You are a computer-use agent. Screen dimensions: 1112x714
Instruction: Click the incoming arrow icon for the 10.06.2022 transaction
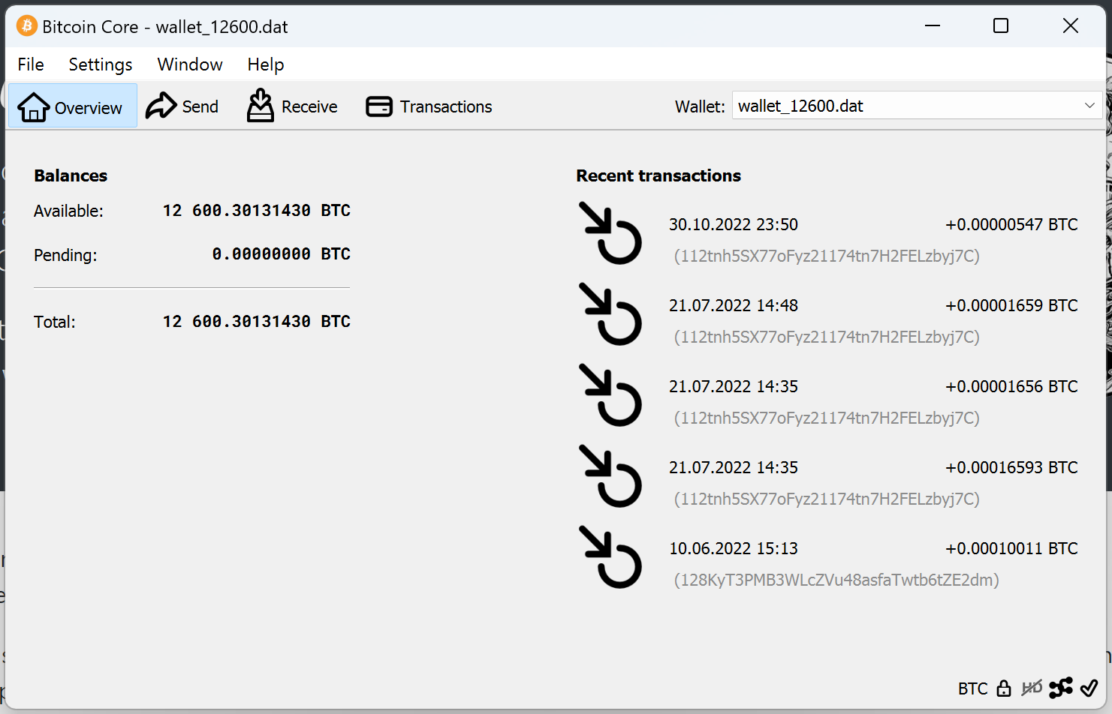pos(610,557)
